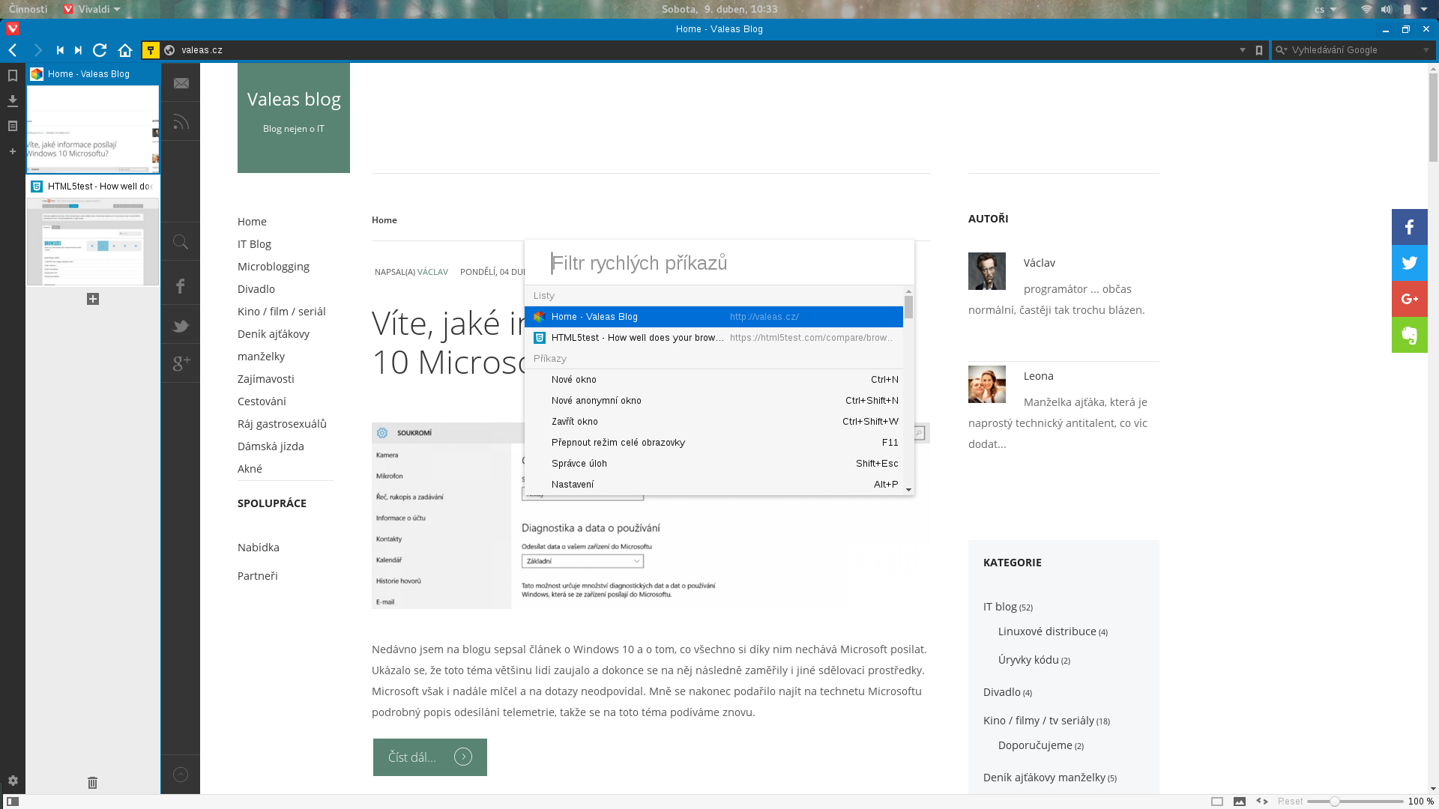Switch to the HTML5test tab
The image size is (1439, 809).
pos(93,187)
